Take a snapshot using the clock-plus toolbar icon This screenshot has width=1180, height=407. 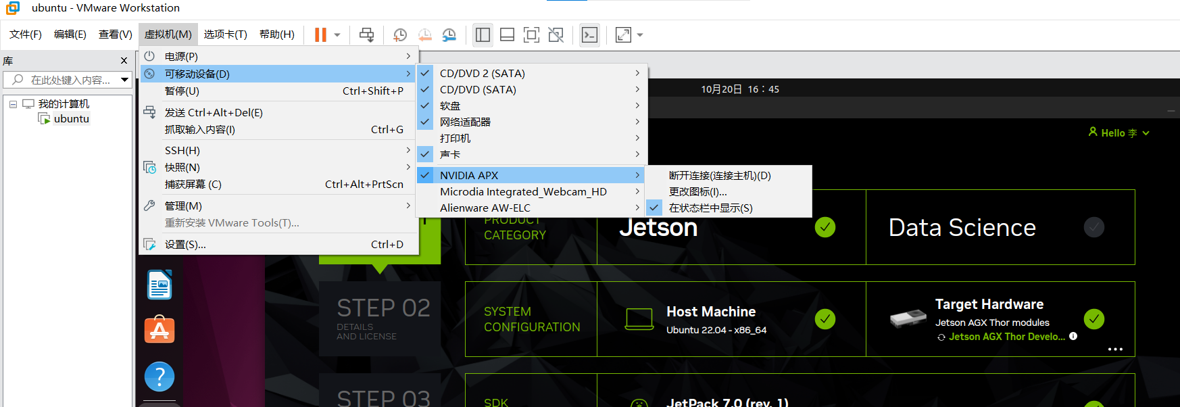[x=400, y=34]
